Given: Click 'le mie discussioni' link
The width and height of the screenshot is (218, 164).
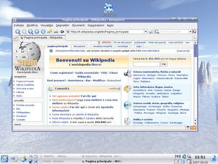Looking at the screenshot, I should (x=123, y=42).
